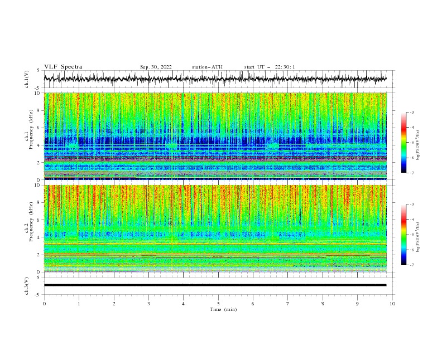Viewport: 442px width, 341px height.
Task: Click the "VLF Spectra" plot title
Action: click(63, 67)
